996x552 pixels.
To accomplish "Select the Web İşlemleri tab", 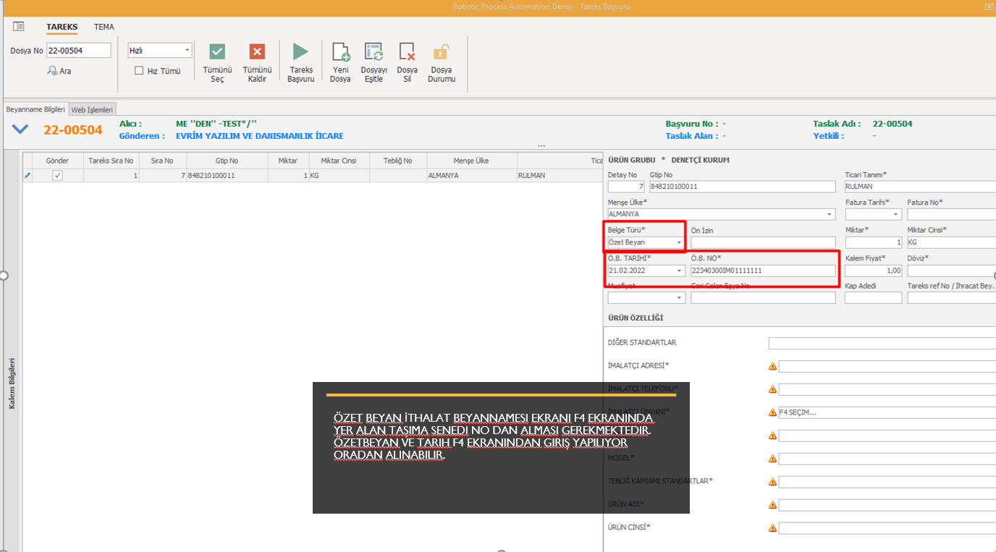I will [92, 110].
